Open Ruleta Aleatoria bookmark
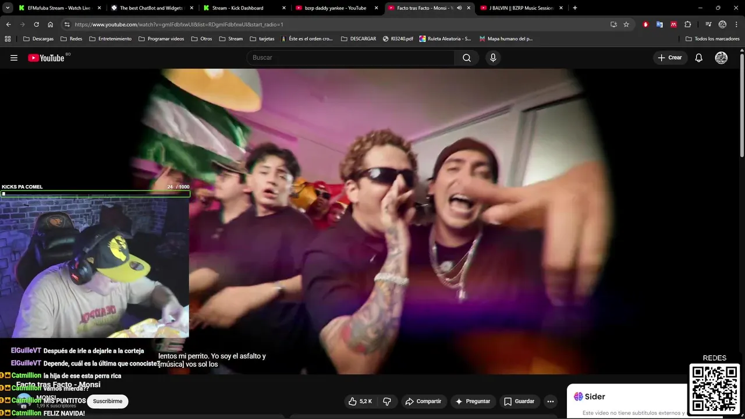The width and height of the screenshot is (745, 419). (445, 39)
